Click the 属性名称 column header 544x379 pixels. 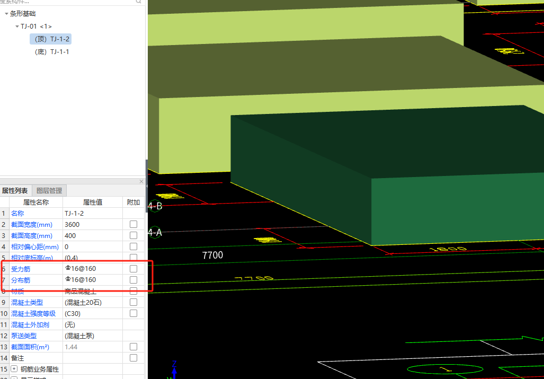(35, 202)
